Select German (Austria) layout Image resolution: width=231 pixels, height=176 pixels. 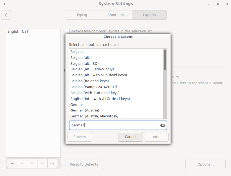point(116,110)
